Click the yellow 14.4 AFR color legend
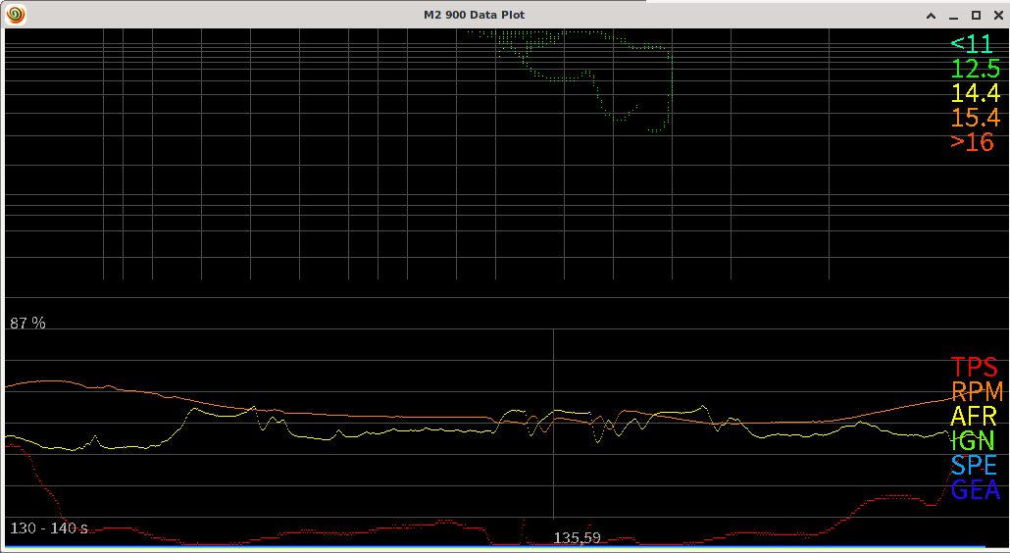The image size is (1010, 553). point(975,93)
